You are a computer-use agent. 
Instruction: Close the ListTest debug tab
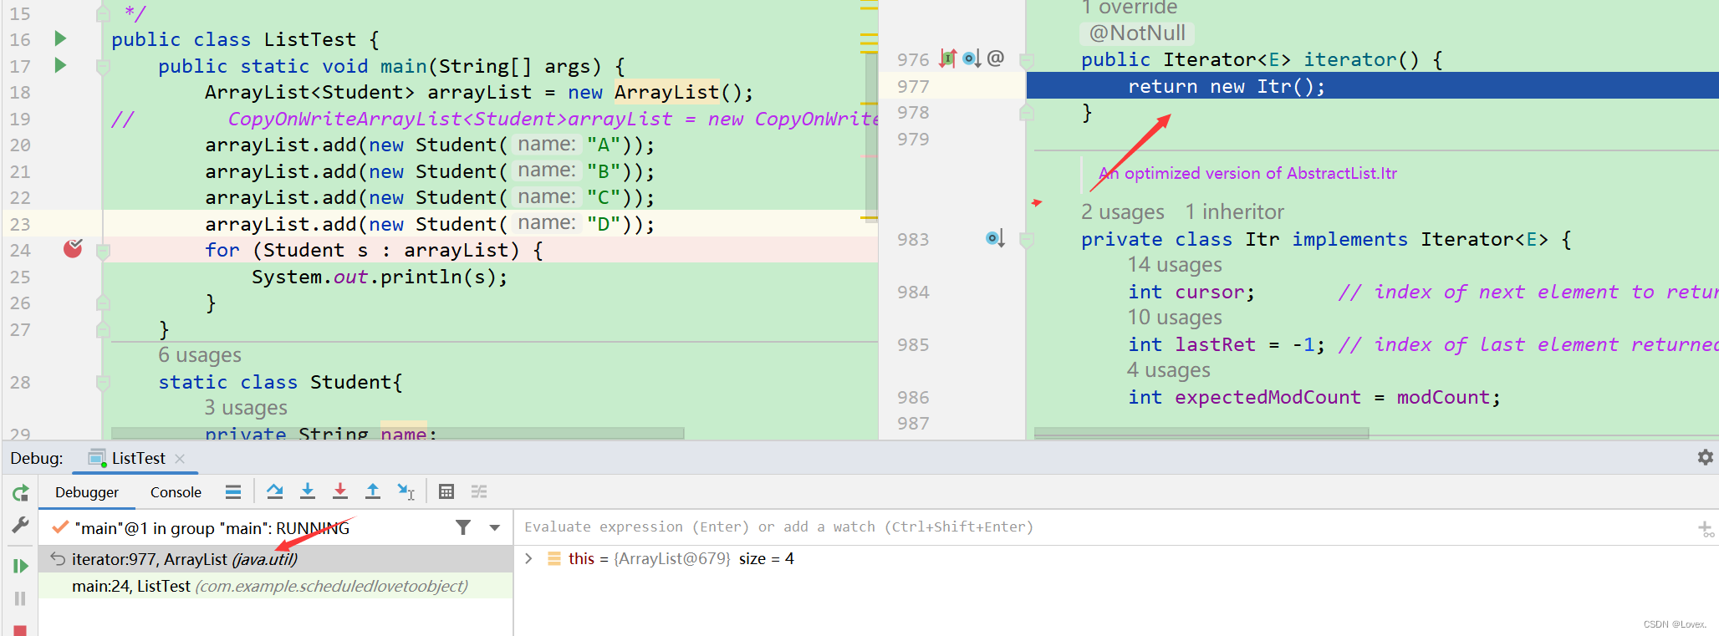click(x=180, y=458)
